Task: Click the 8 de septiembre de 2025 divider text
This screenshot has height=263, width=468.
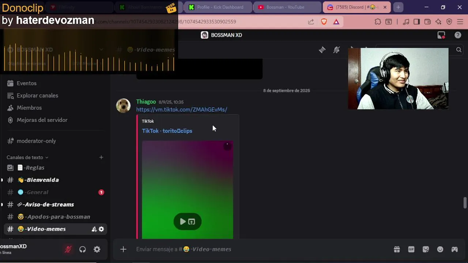Action: coord(287,91)
